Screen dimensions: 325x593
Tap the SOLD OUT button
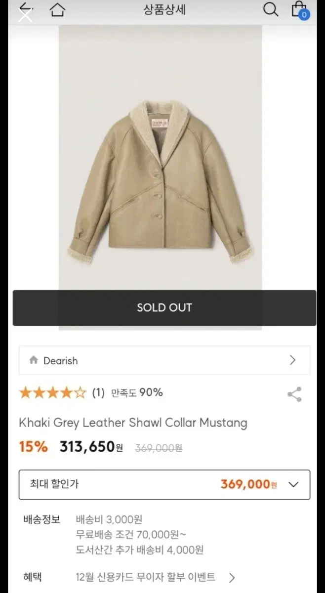[164, 307]
